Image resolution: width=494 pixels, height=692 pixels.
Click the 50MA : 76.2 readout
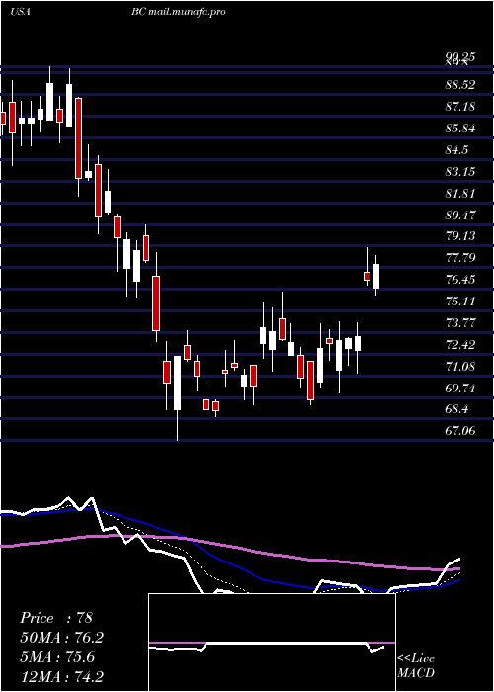(62, 638)
